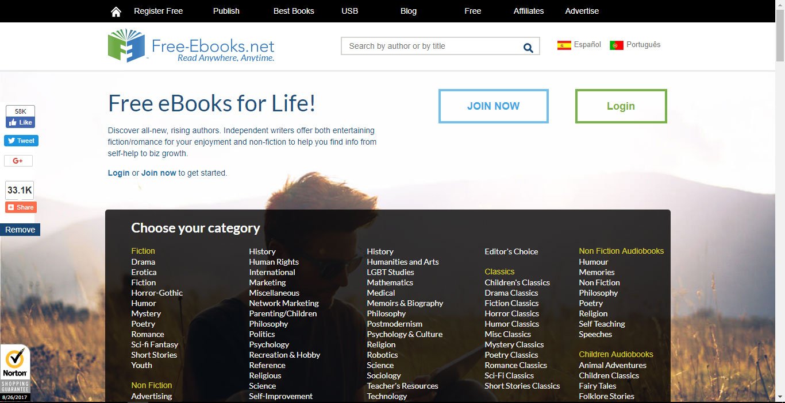Click the JOIN NOW button

[493, 106]
